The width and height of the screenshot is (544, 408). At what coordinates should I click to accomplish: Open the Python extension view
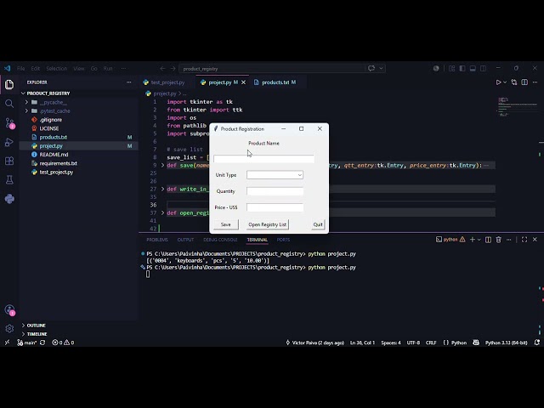(9, 199)
